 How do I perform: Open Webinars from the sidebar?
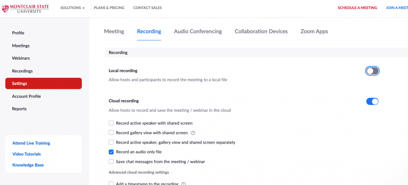21,58
